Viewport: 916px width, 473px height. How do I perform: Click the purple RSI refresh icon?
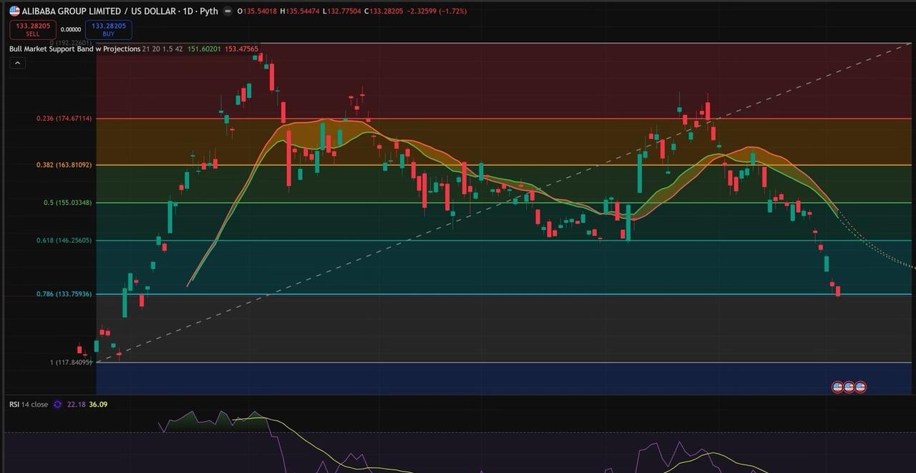[x=57, y=404]
